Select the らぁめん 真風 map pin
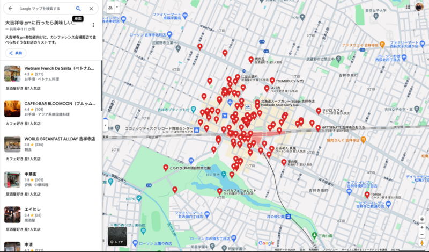 (272, 149)
